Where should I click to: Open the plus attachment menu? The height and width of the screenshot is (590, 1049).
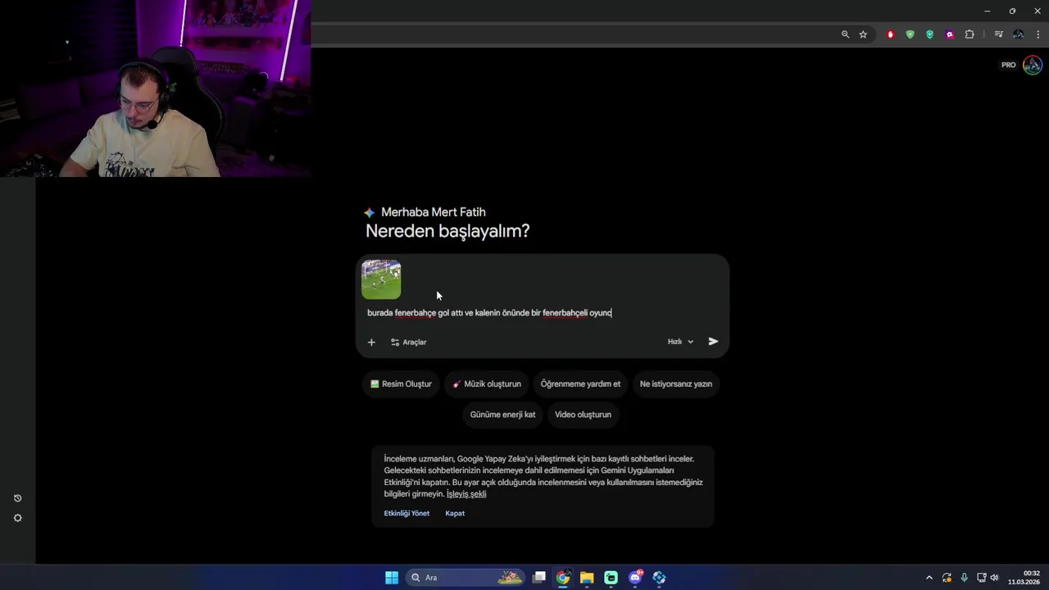pyautogui.click(x=371, y=342)
